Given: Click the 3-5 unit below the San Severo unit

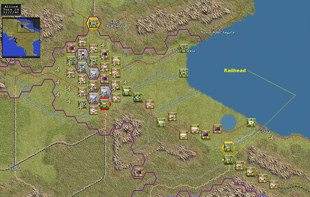Looking at the screenshot, I should 82,42.
